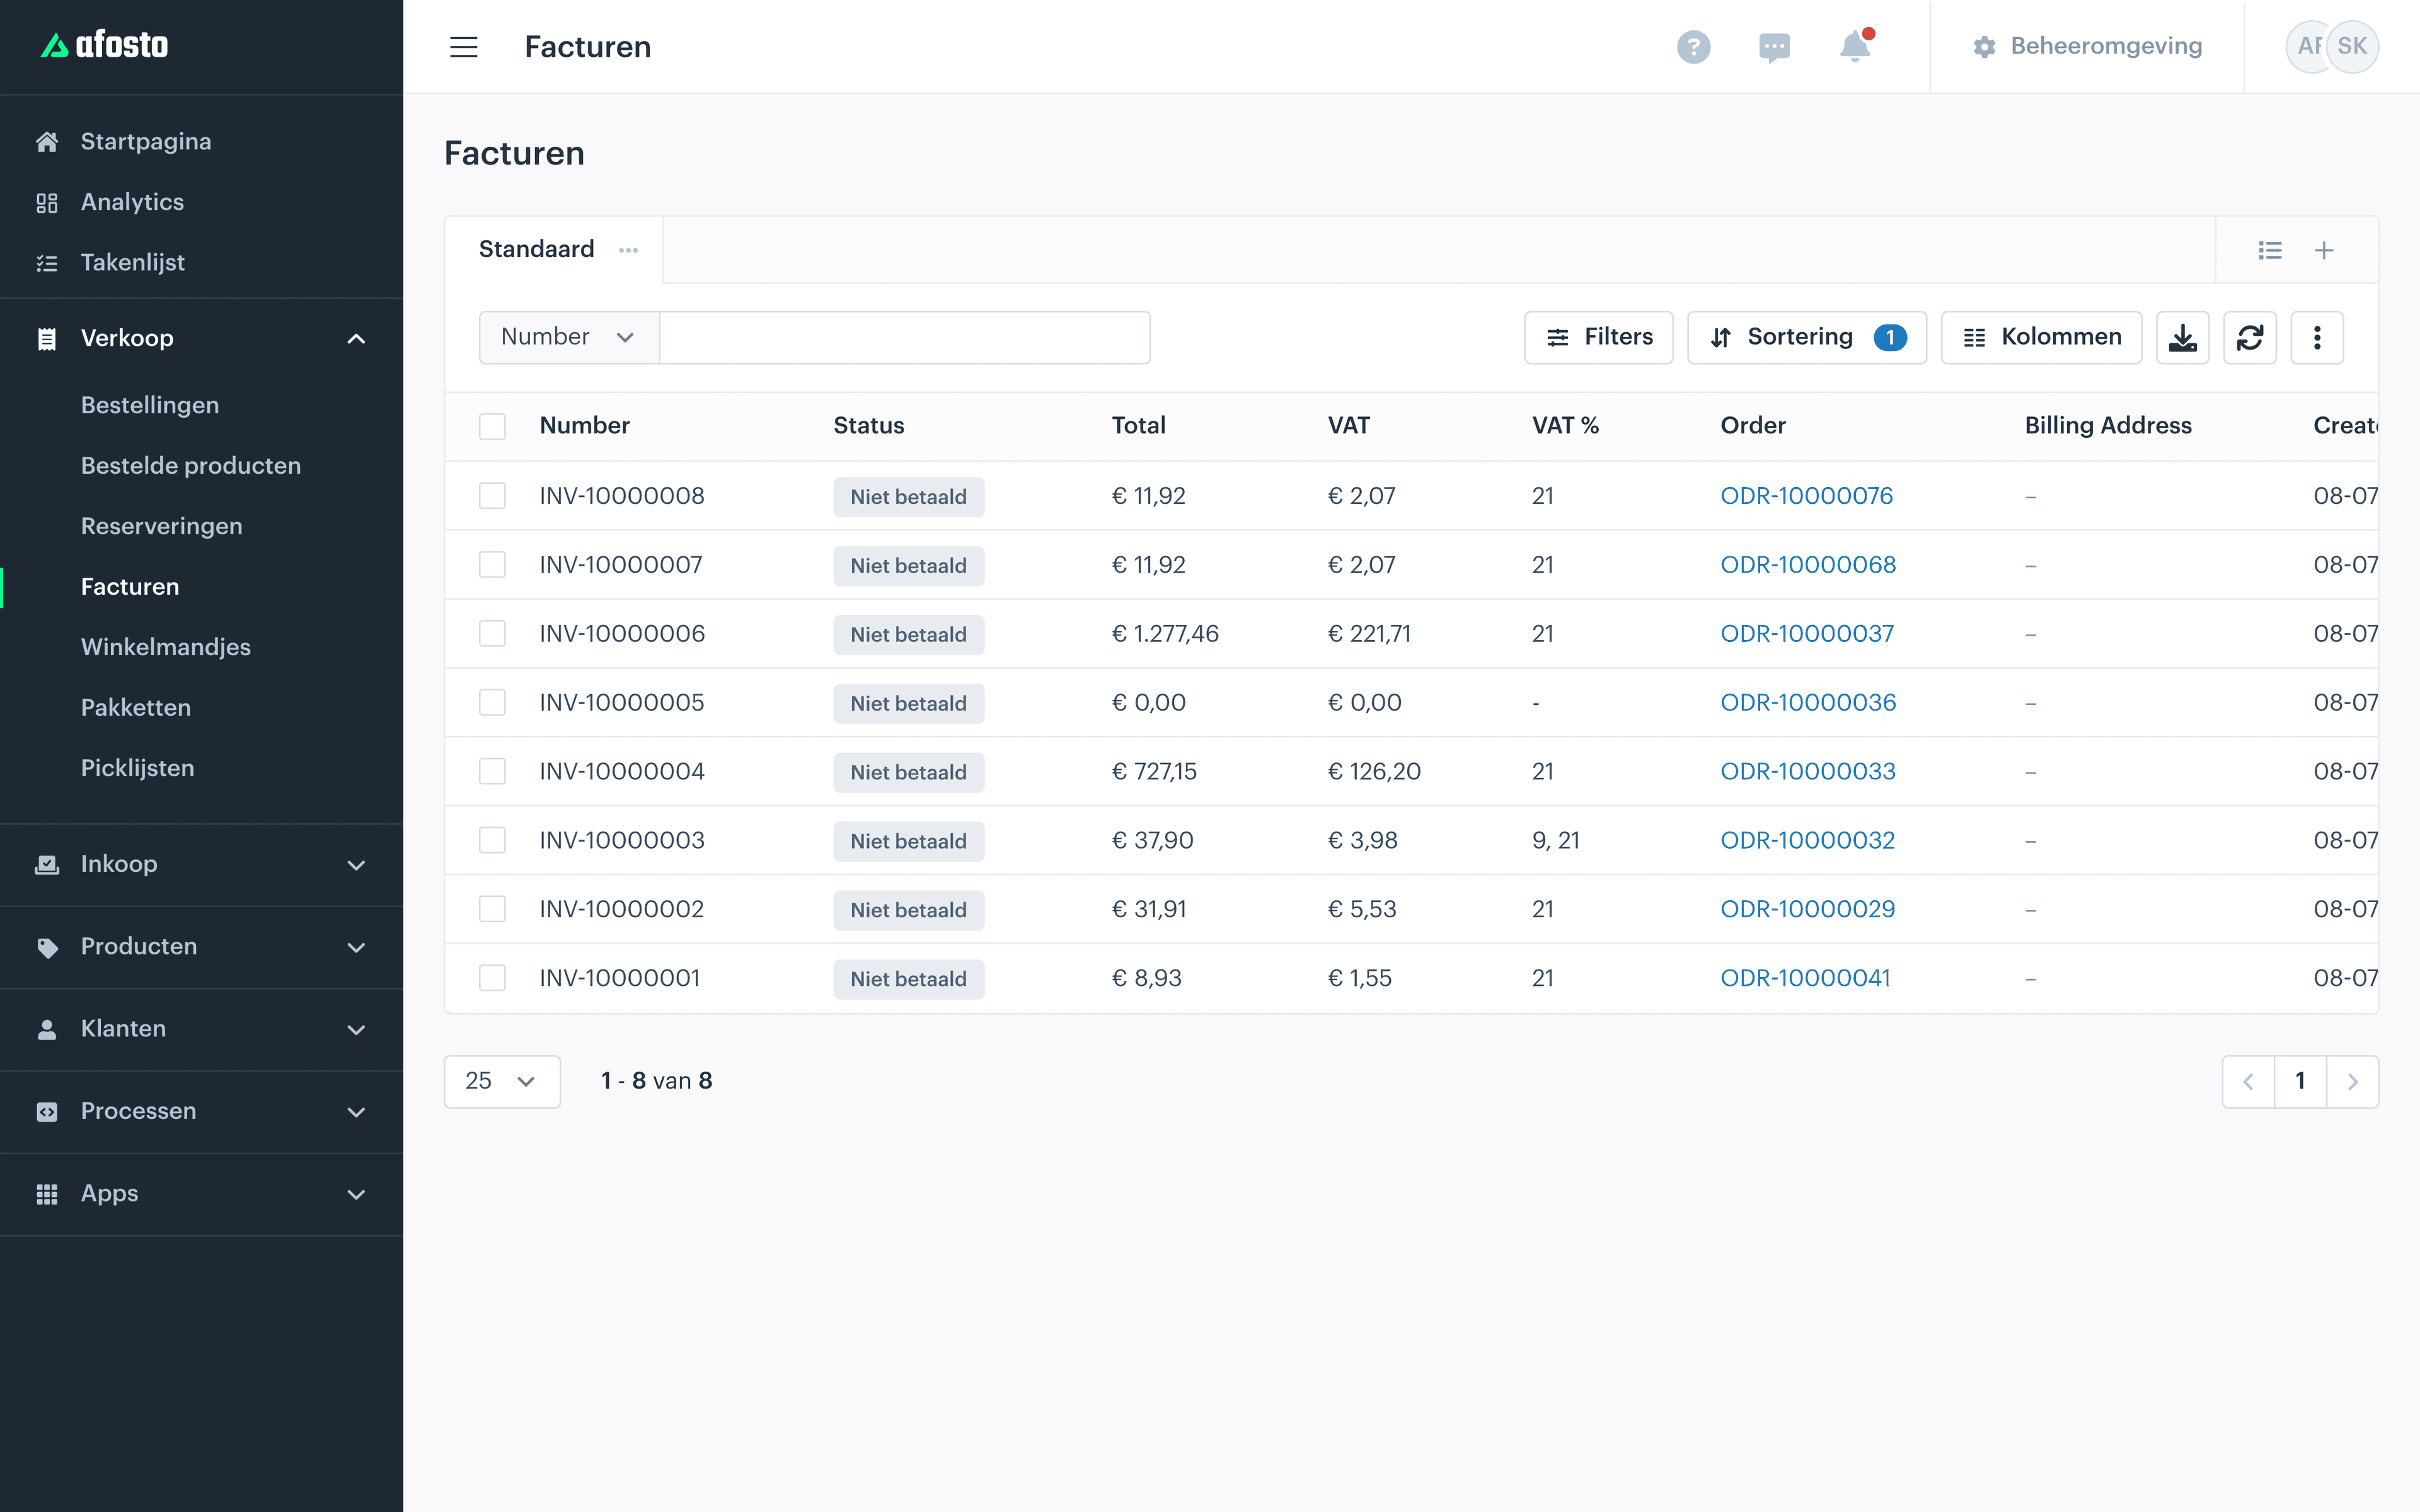Open the 25 rows per page dropdown
This screenshot has height=1512, width=2420.
coord(502,1081)
